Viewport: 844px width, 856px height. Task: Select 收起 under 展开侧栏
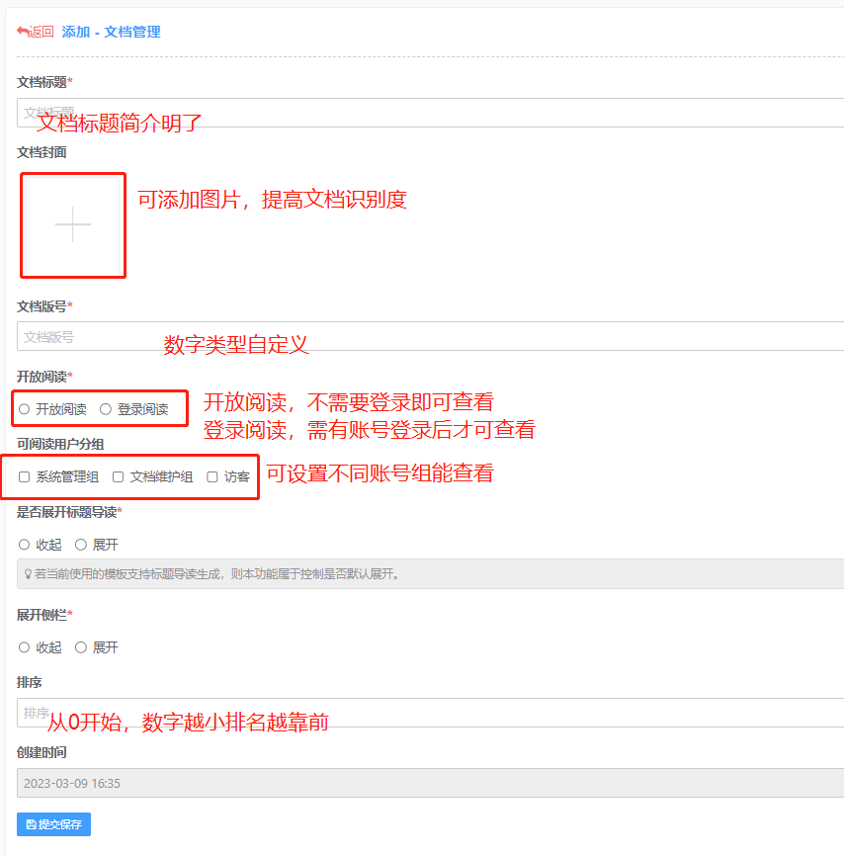tap(25, 647)
